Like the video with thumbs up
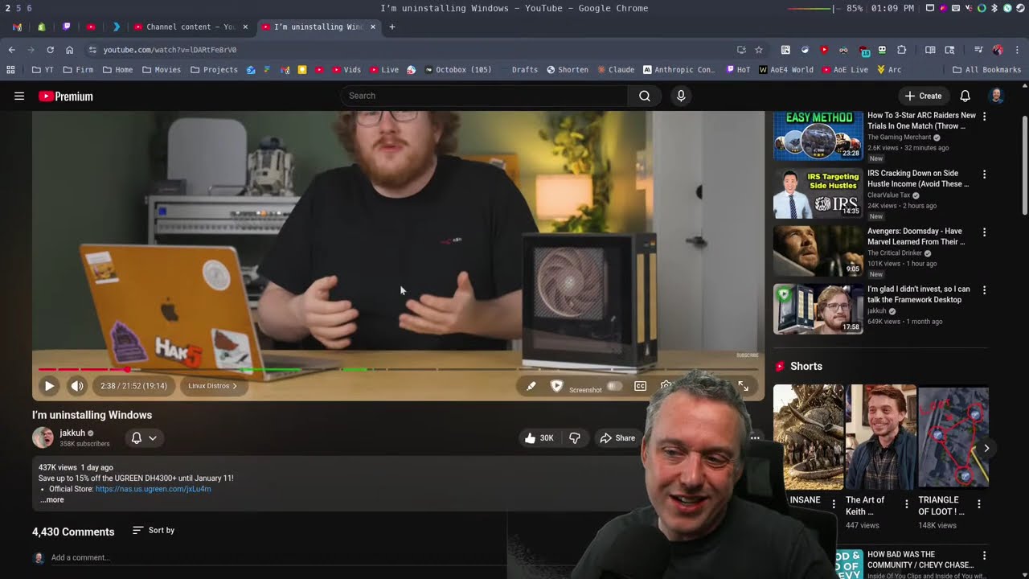 click(539, 438)
